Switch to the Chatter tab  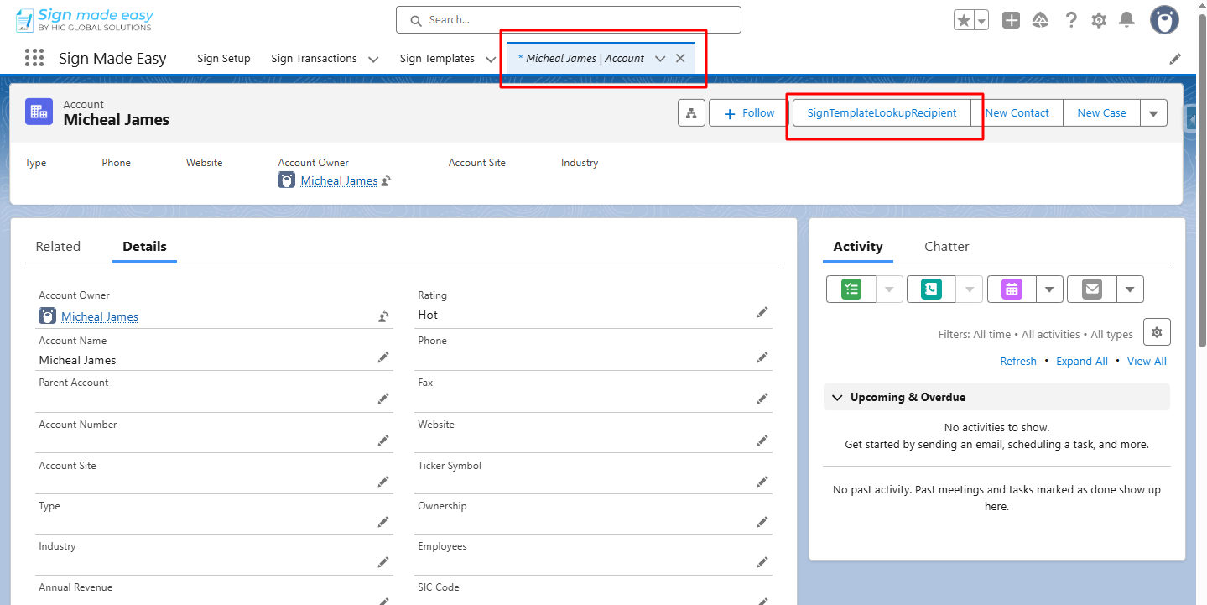(946, 247)
